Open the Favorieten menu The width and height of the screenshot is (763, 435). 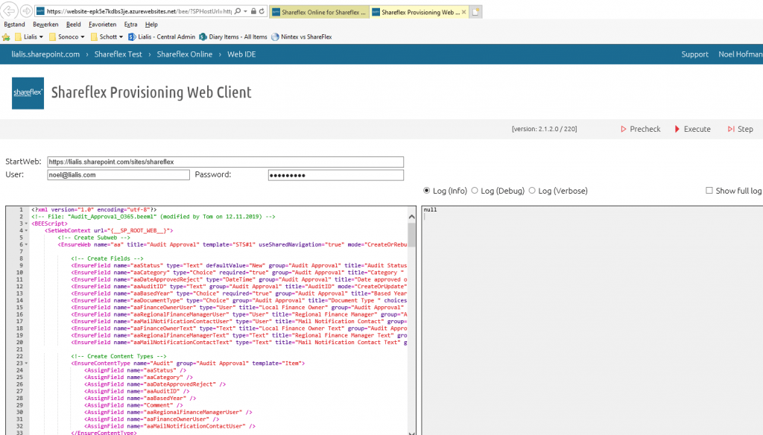(x=102, y=25)
